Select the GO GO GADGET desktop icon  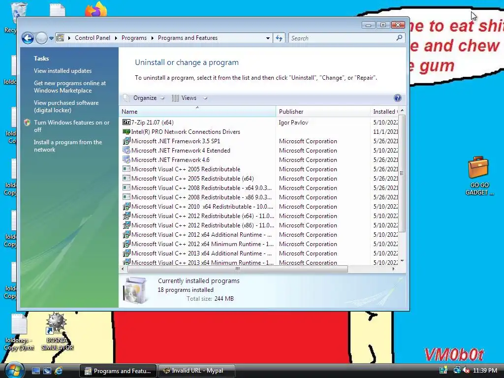479,176
